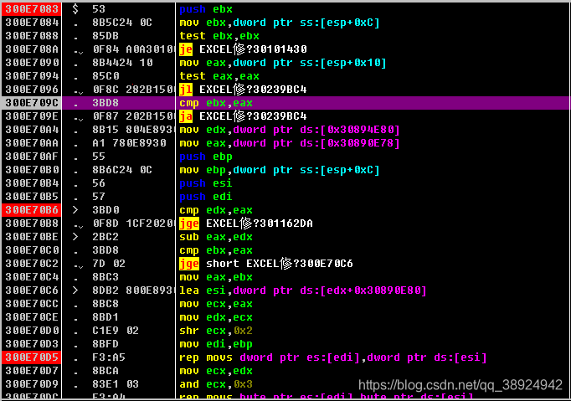Click hex bytes 'F3:A5'
Image resolution: width=571 pixels, height=401 pixels.
coord(109,357)
